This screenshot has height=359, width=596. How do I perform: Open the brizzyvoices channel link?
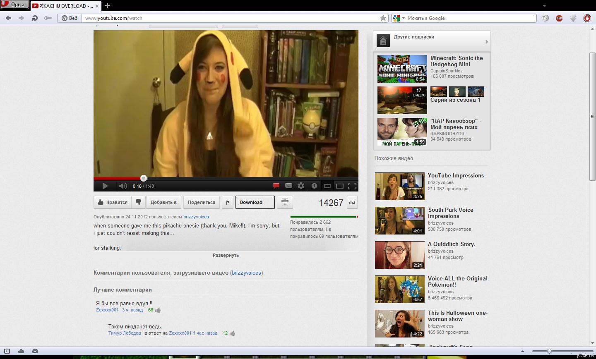click(x=196, y=217)
